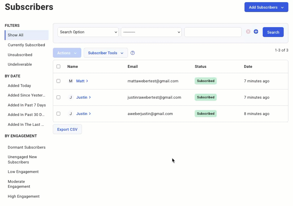
Task: Click the blue plus add-filter icon
Action: pyautogui.click(x=256, y=32)
